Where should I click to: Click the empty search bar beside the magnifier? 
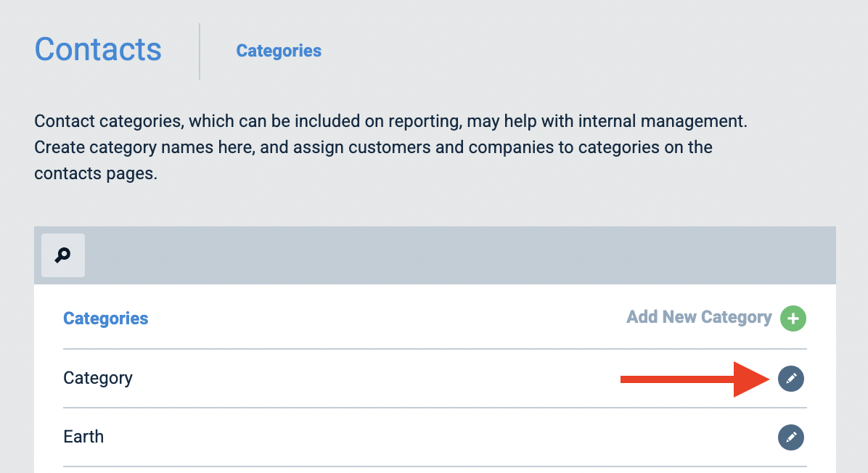[x=459, y=255]
